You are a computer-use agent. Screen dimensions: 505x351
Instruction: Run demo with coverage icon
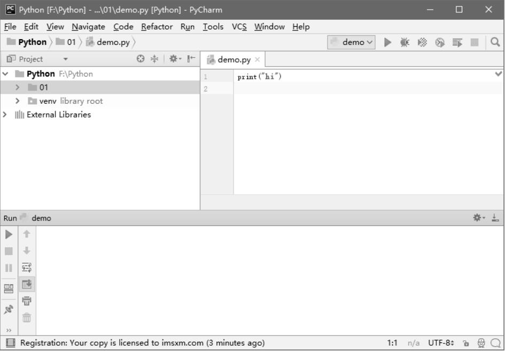(x=422, y=42)
